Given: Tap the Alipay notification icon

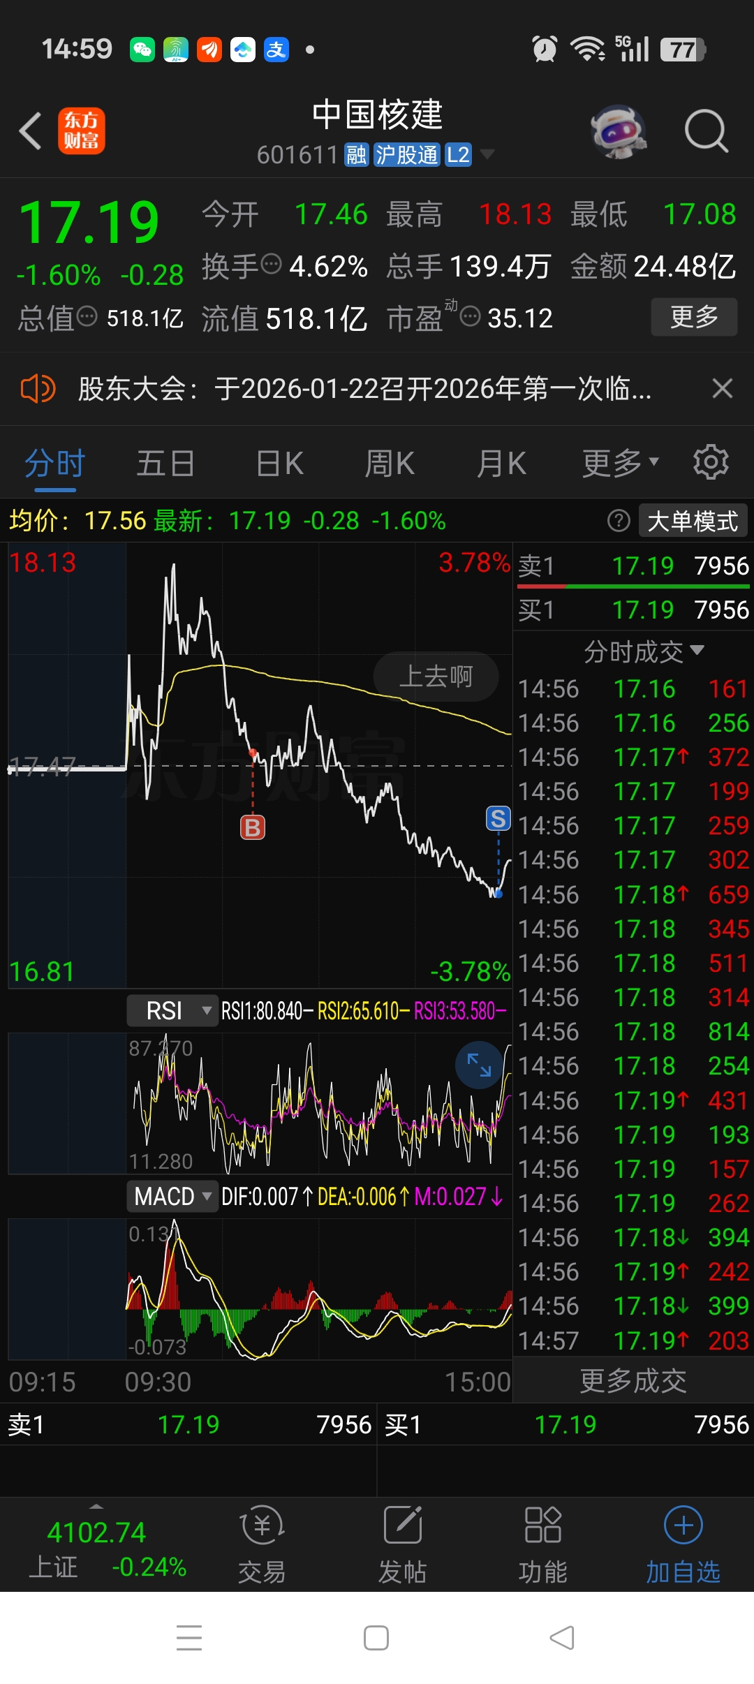Looking at the screenshot, I should 276,50.
